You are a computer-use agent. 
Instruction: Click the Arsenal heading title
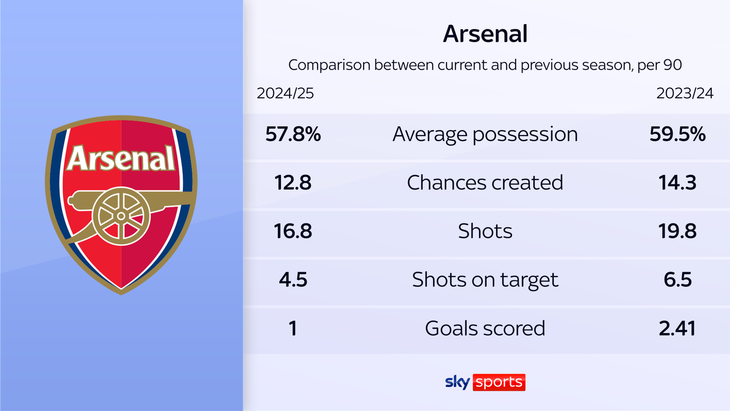click(x=485, y=34)
